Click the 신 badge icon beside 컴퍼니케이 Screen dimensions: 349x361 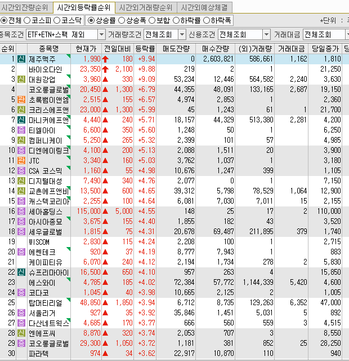tap(21, 140)
